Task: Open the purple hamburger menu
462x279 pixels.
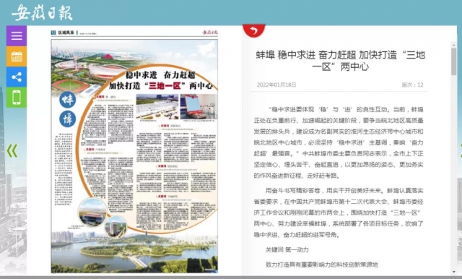Action: click(17, 35)
